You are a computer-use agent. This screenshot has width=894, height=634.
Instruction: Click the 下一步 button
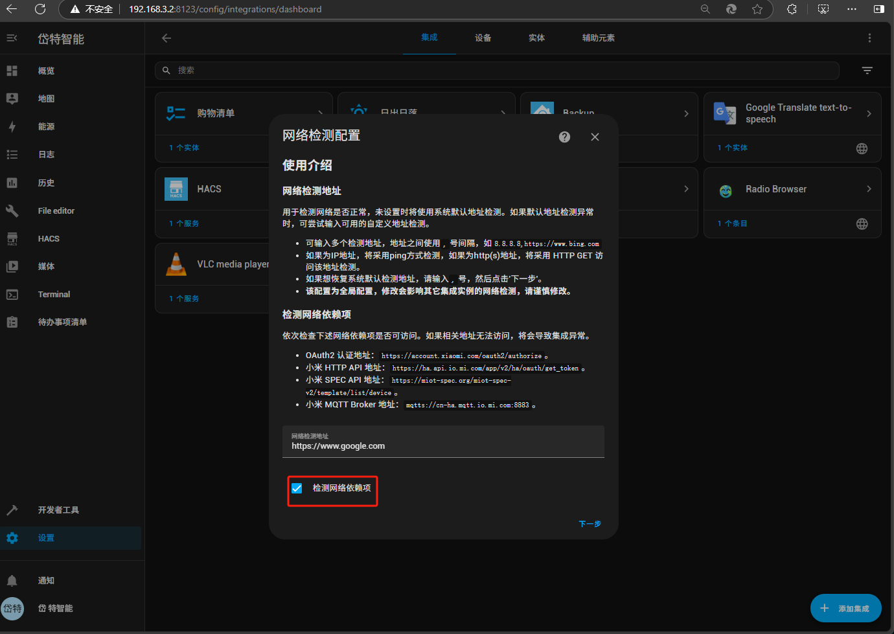coord(590,523)
